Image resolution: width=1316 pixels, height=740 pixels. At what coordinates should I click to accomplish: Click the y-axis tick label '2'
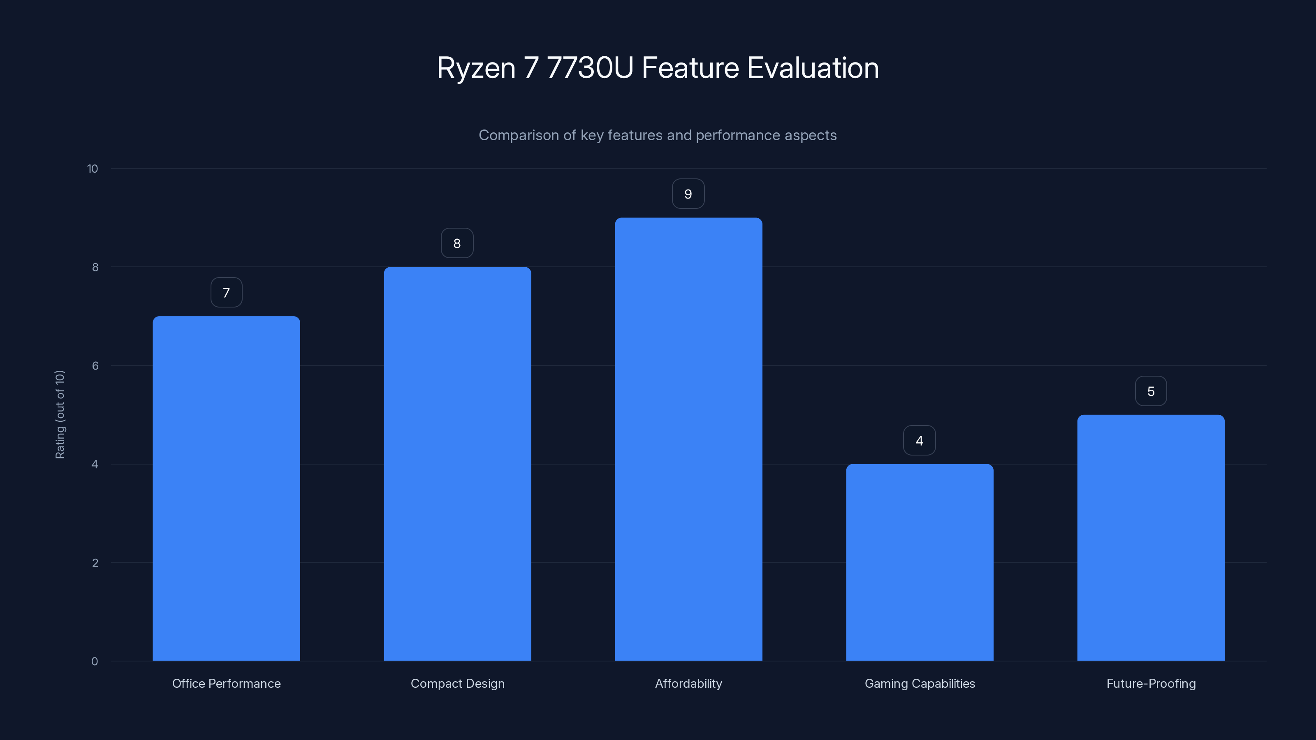(95, 563)
